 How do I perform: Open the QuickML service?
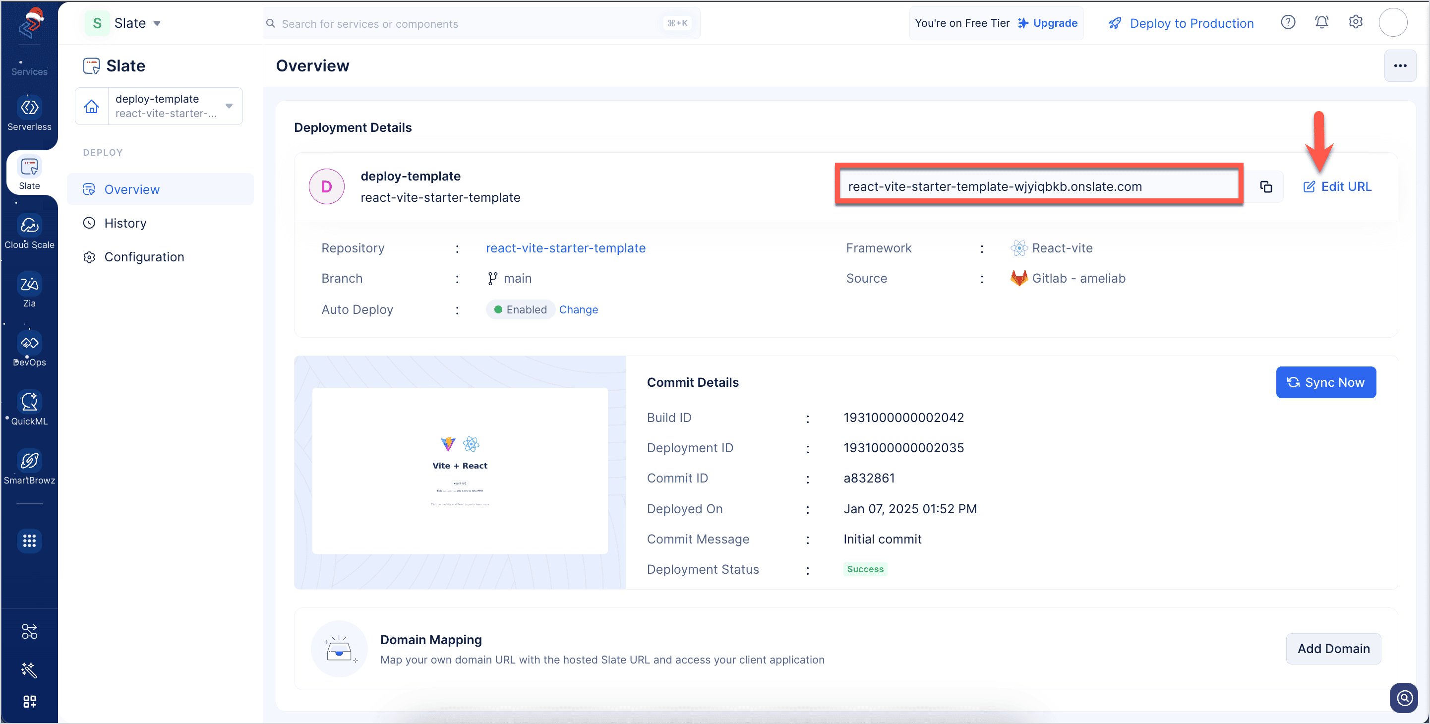pyautogui.click(x=29, y=408)
